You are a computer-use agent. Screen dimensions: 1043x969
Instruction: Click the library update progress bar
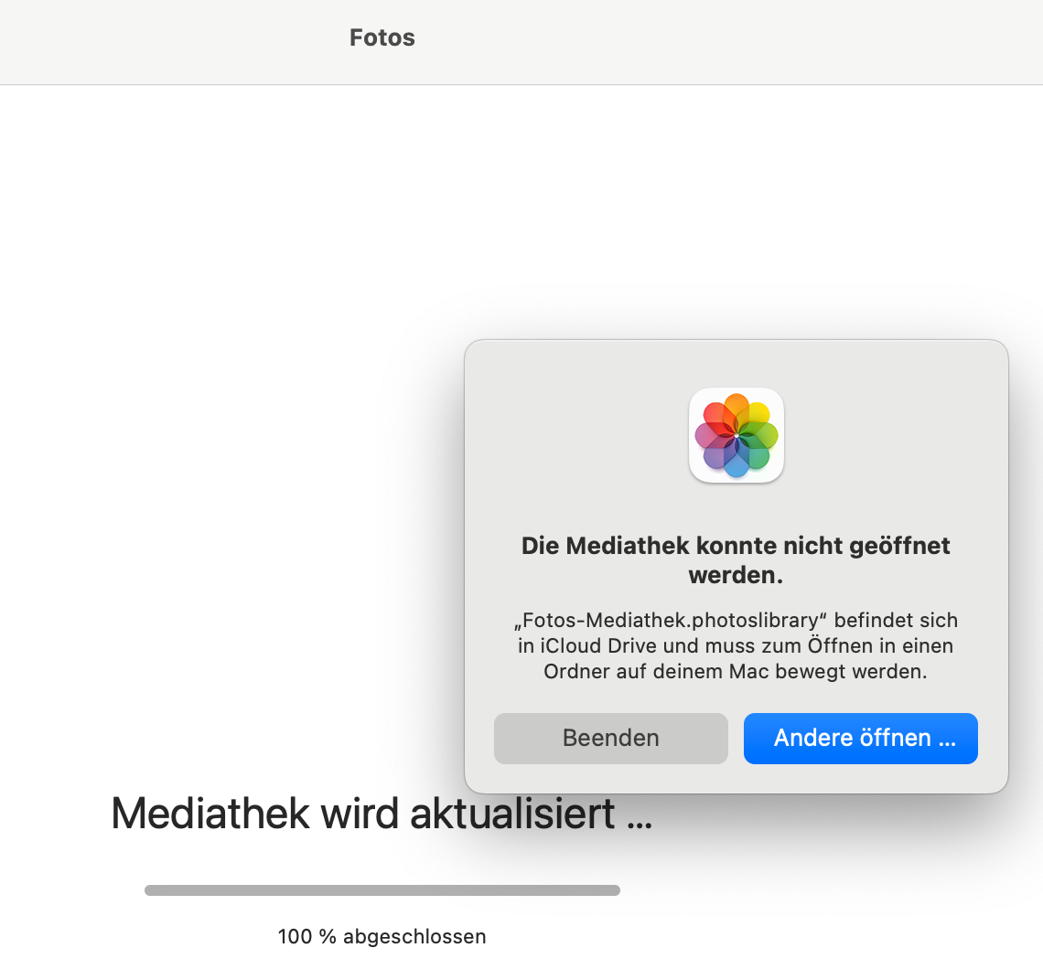point(382,890)
